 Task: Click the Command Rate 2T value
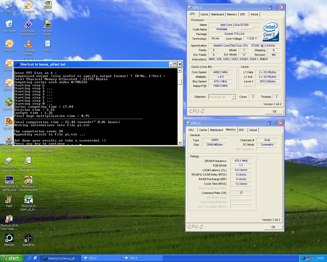point(241,193)
